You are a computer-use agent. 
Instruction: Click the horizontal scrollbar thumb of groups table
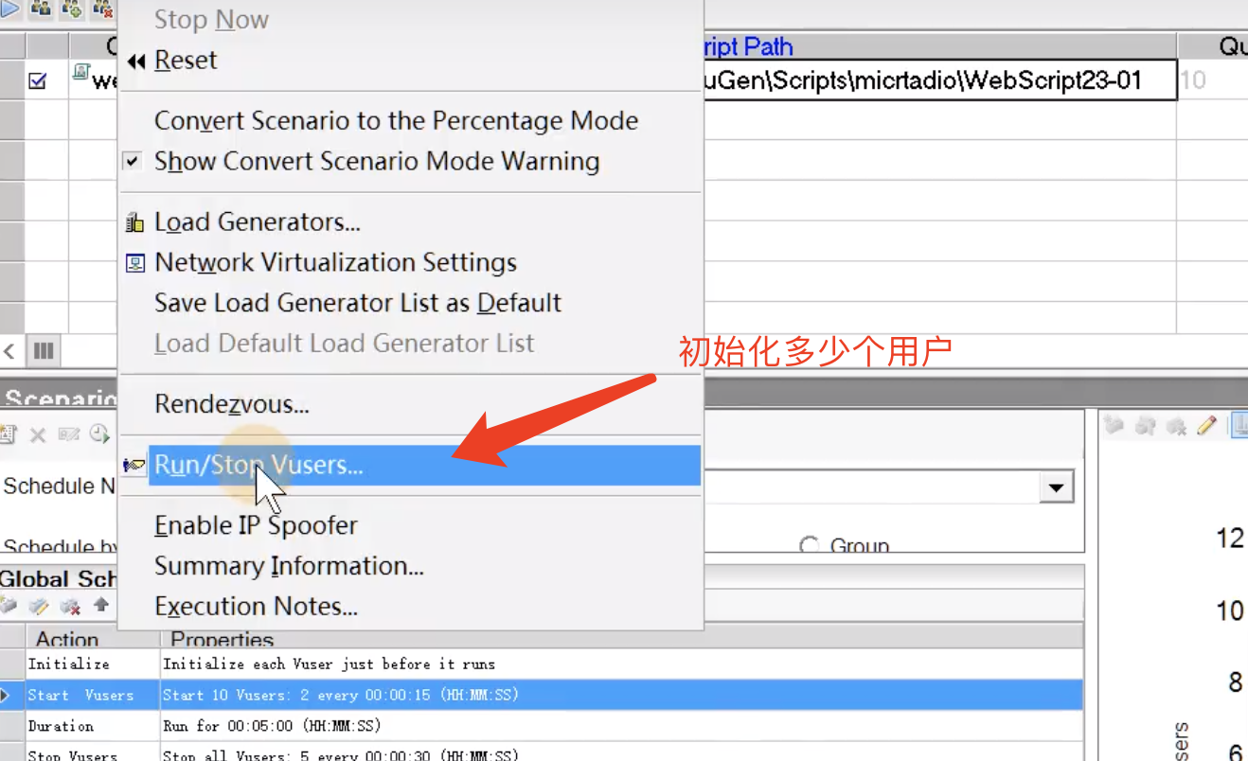[44, 351]
